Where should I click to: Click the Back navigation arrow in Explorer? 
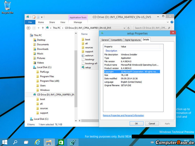tap(28, 28)
